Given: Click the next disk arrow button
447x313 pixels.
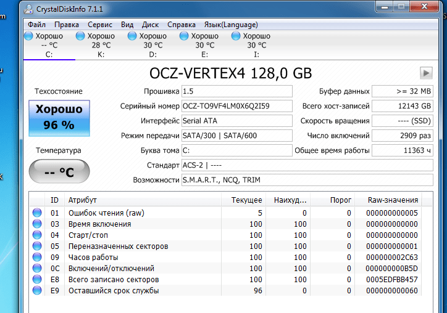Looking at the screenshot, I should (x=426, y=73).
